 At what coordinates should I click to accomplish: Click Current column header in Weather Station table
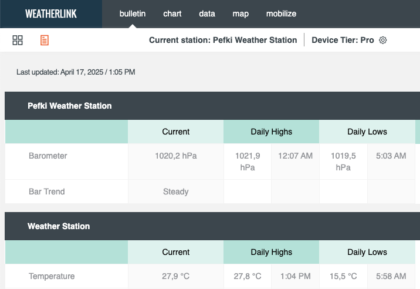(176, 252)
